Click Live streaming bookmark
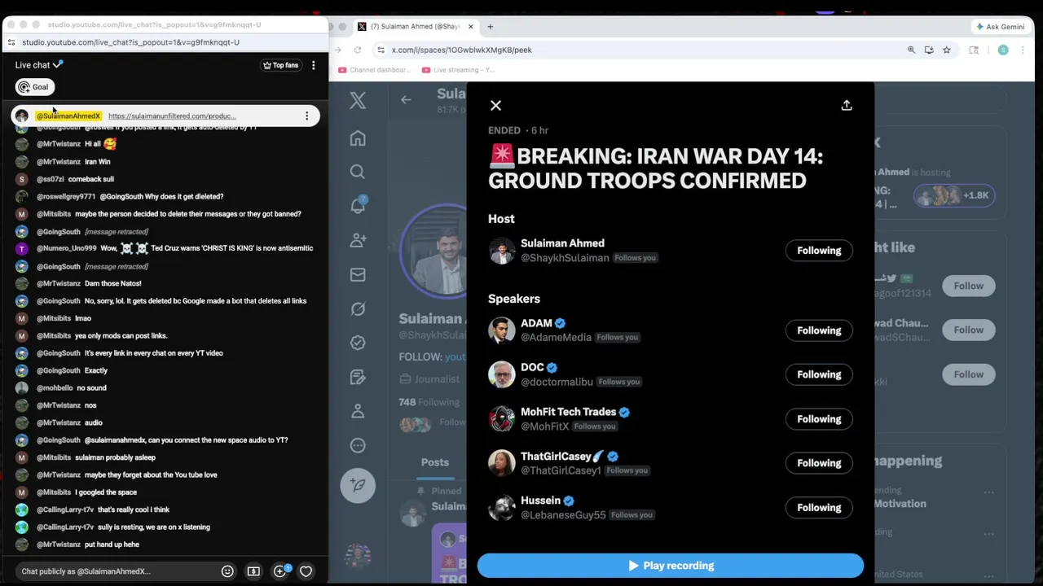Screen dimensions: 1043x586 (459, 70)
